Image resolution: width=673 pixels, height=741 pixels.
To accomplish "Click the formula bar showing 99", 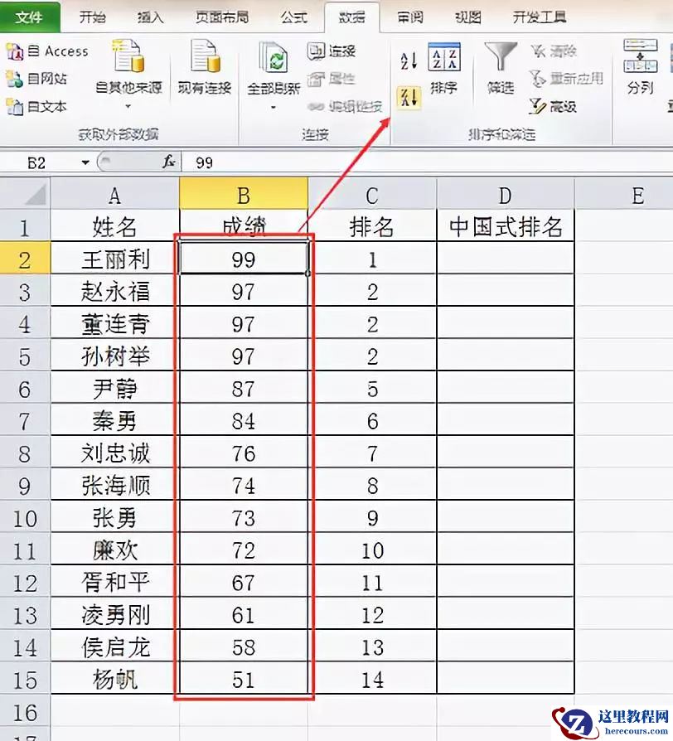I will point(425,162).
